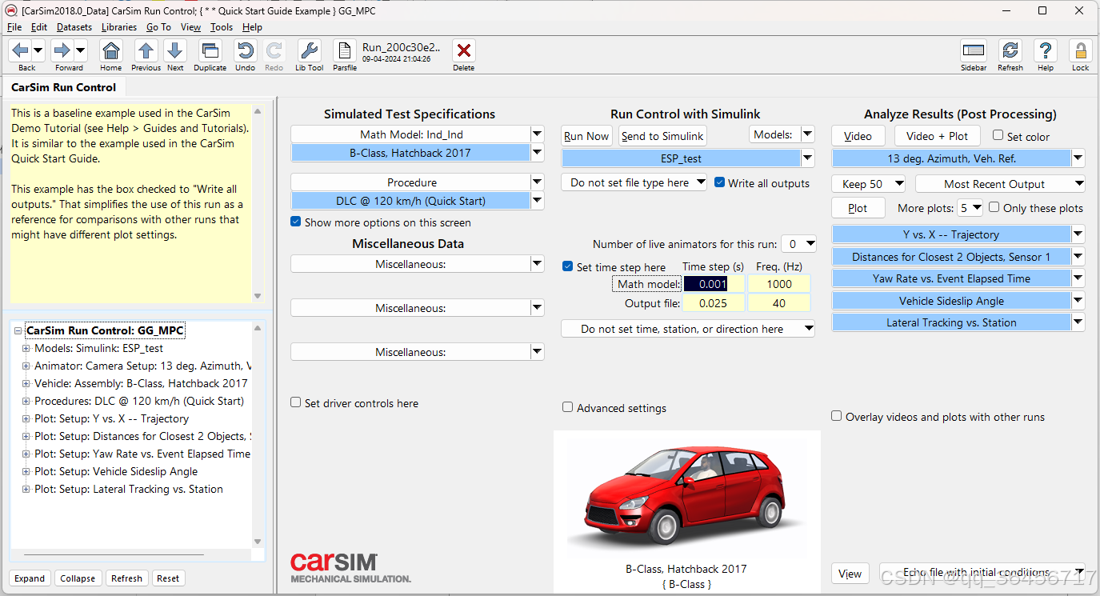Open the Edit menu

[x=39, y=27]
